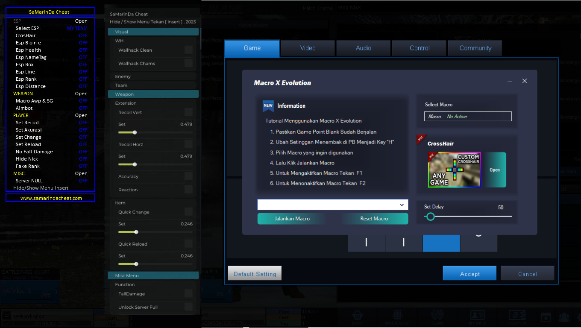Click the Macro : No Active field
The height and width of the screenshot is (328, 581).
point(468,117)
